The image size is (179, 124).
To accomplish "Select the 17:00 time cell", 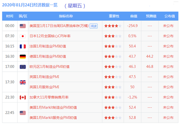I will (10, 66).
